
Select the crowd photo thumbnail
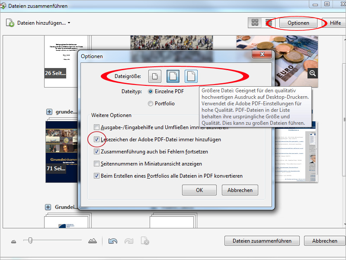(x=171, y=43)
